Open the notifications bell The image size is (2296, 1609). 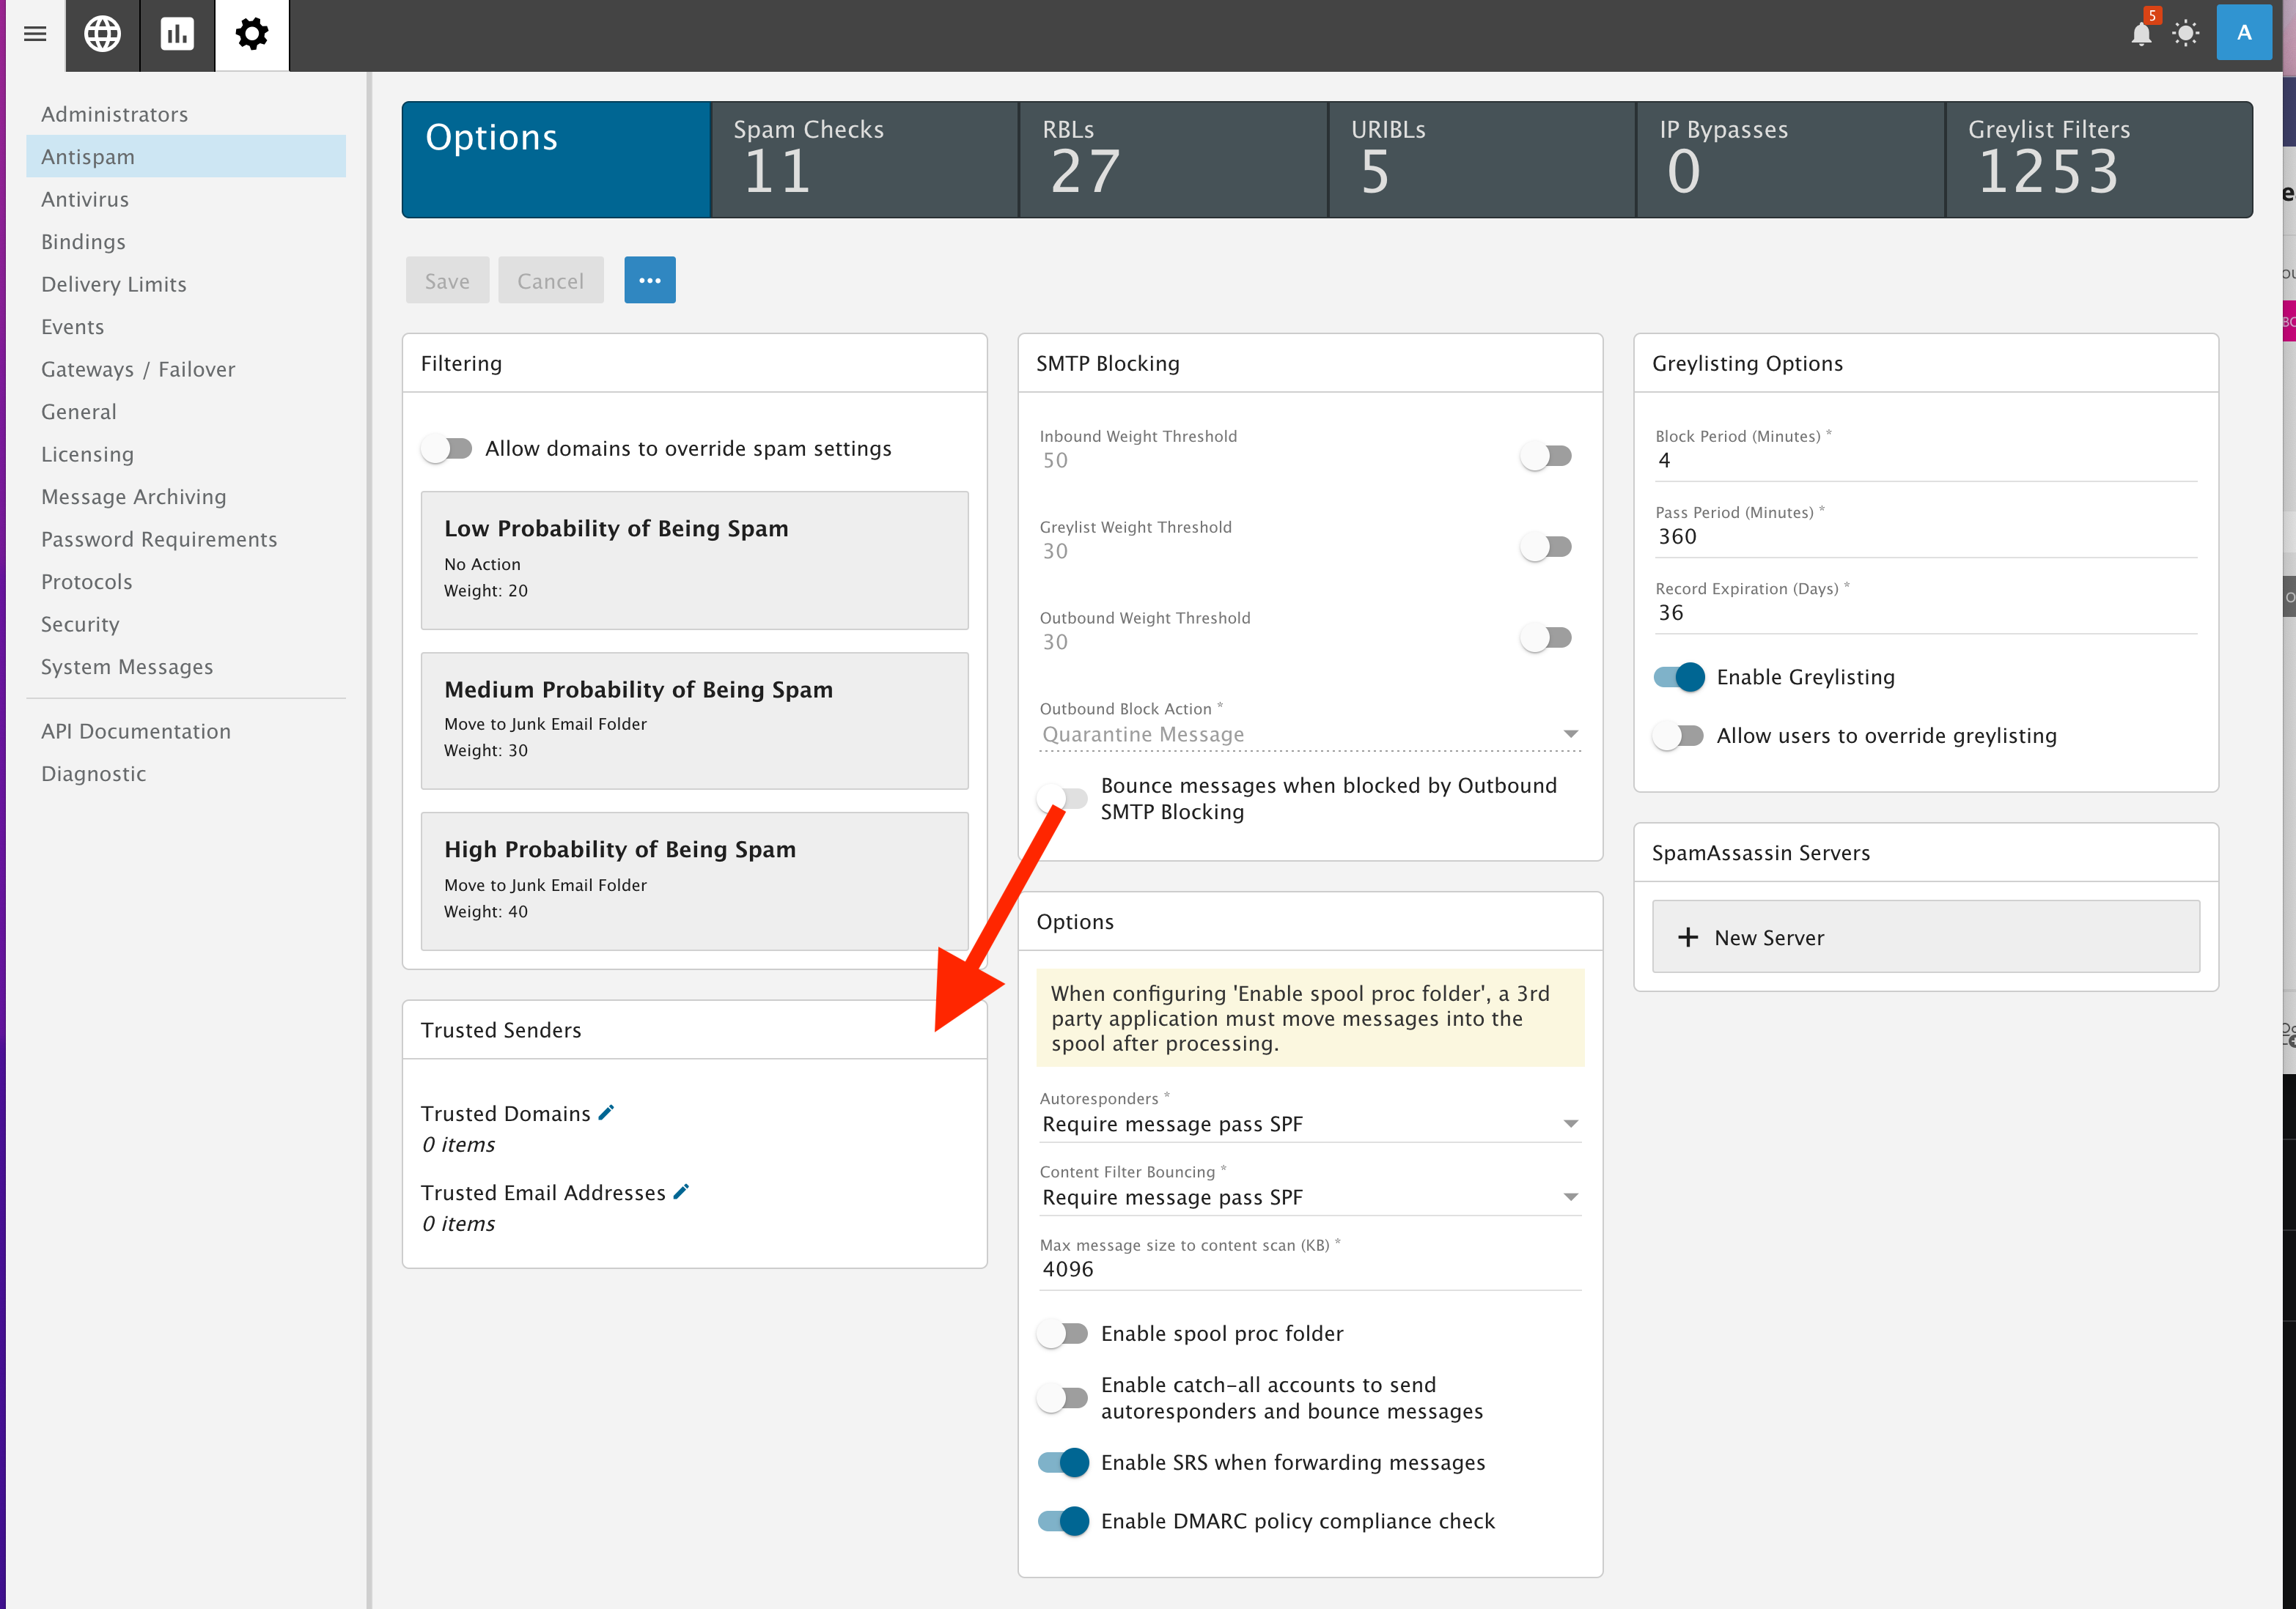click(2140, 34)
